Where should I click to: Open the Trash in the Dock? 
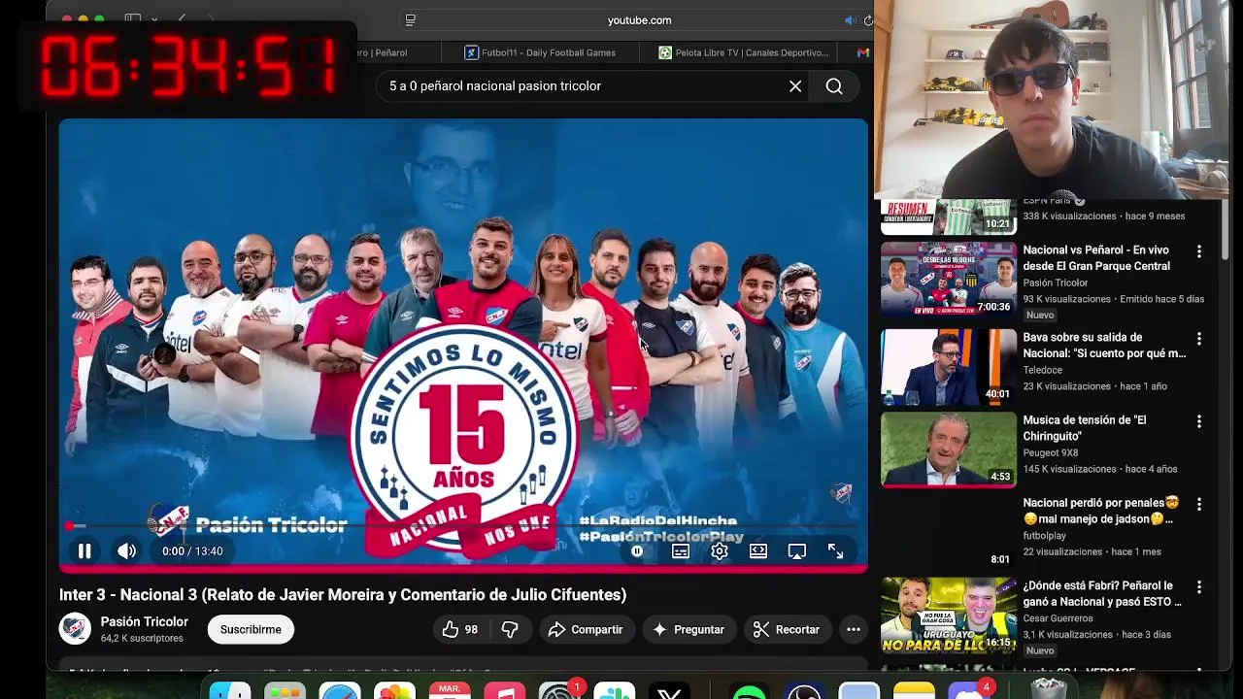click(x=1049, y=690)
